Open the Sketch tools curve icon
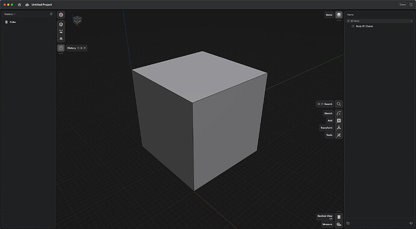This screenshot has width=416, height=229. click(339, 113)
